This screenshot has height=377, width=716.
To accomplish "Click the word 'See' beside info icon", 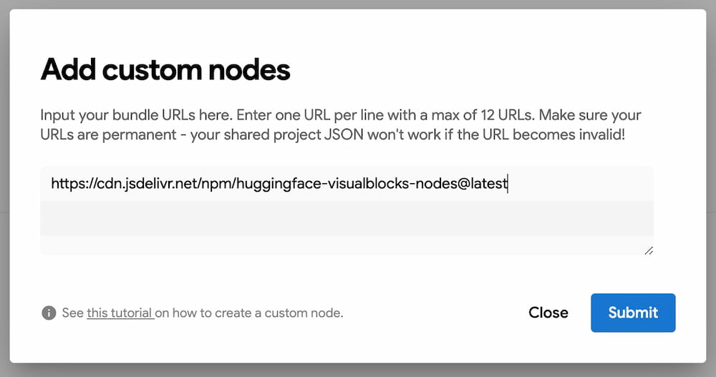I will click(72, 313).
